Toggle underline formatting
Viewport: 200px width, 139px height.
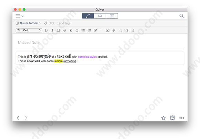click(x=58, y=30)
